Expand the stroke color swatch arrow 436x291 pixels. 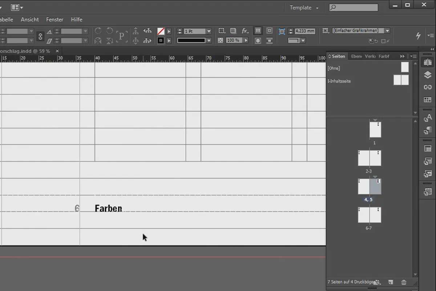pos(169,41)
